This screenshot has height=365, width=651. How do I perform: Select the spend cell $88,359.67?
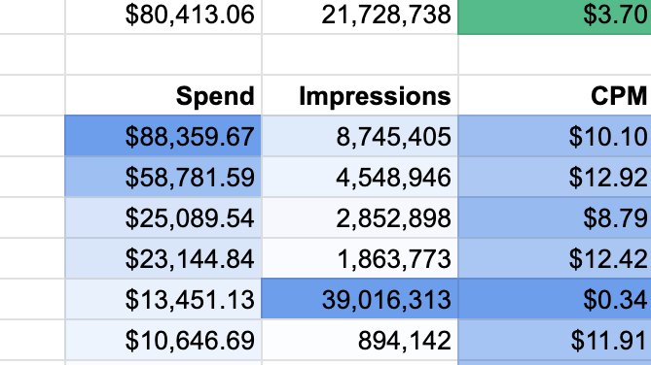[163, 136]
